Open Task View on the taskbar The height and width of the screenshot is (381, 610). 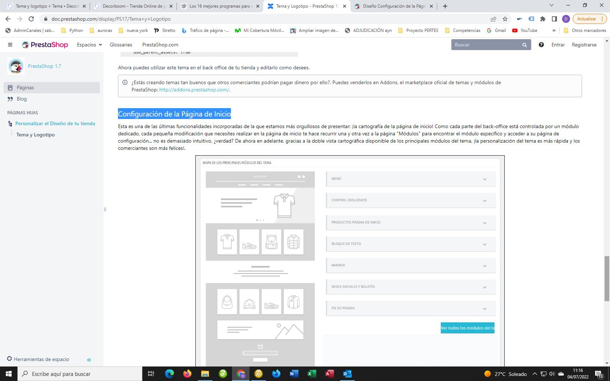(x=151, y=374)
